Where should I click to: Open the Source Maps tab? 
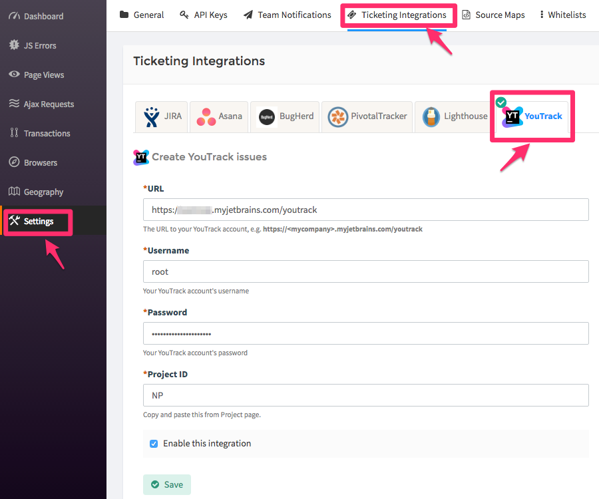click(x=494, y=15)
